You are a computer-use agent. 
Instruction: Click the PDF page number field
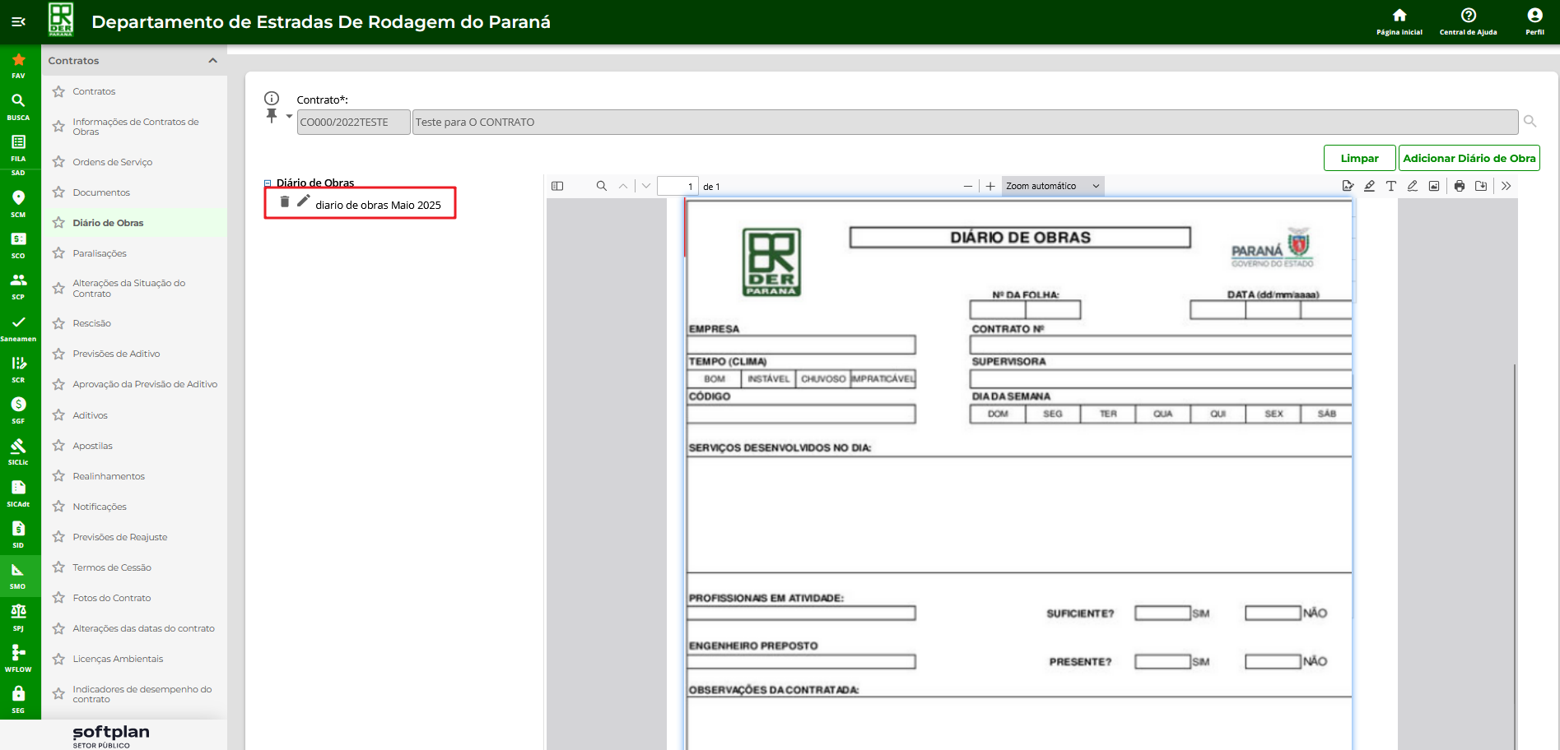tap(678, 187)
